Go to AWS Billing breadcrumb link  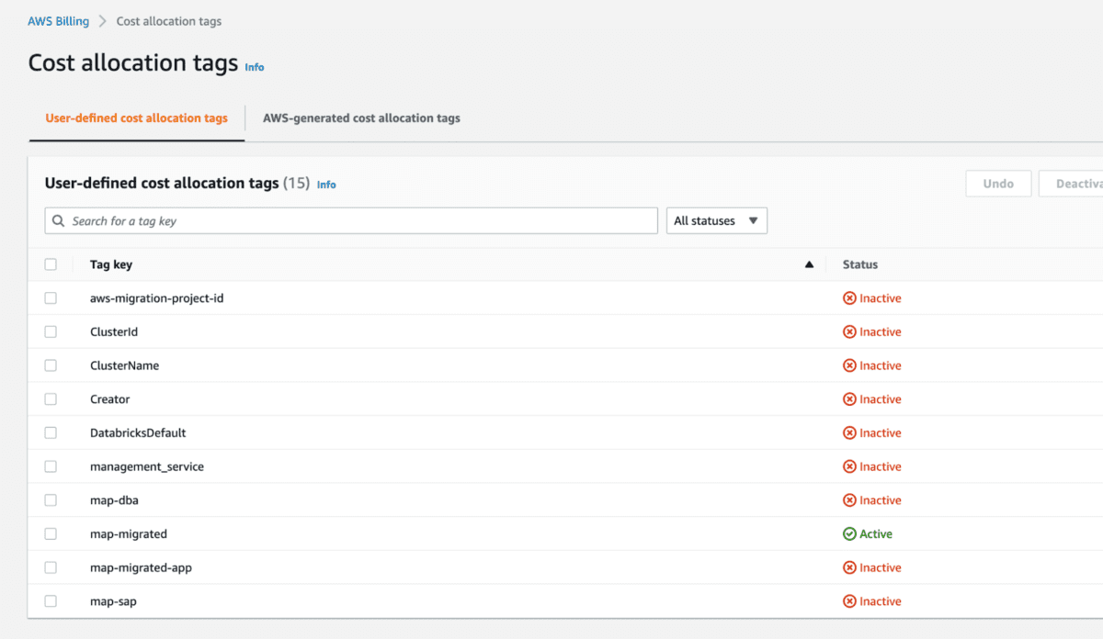tap(59, 21)
